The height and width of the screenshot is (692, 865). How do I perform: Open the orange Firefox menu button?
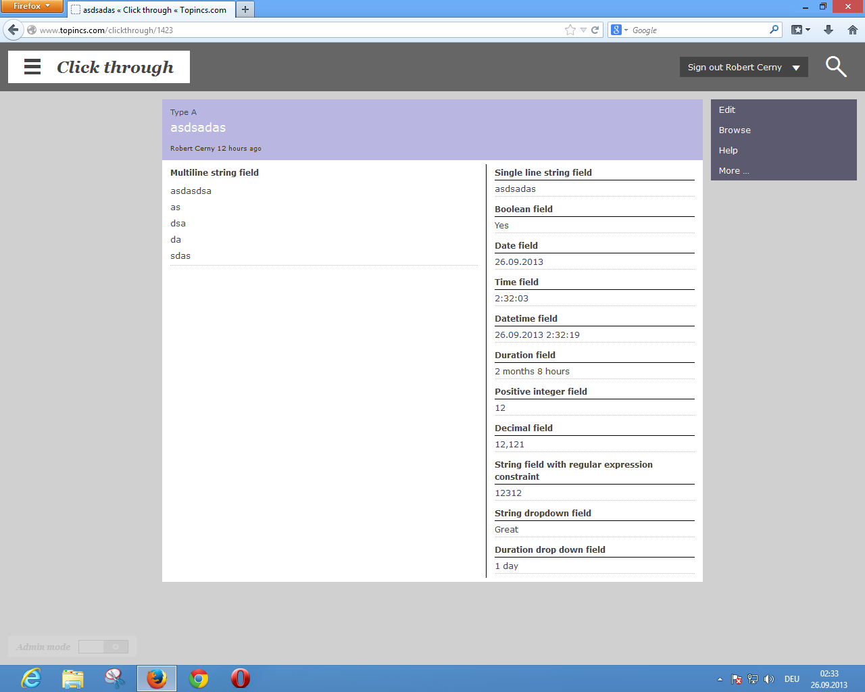click(x=31, y=6)
